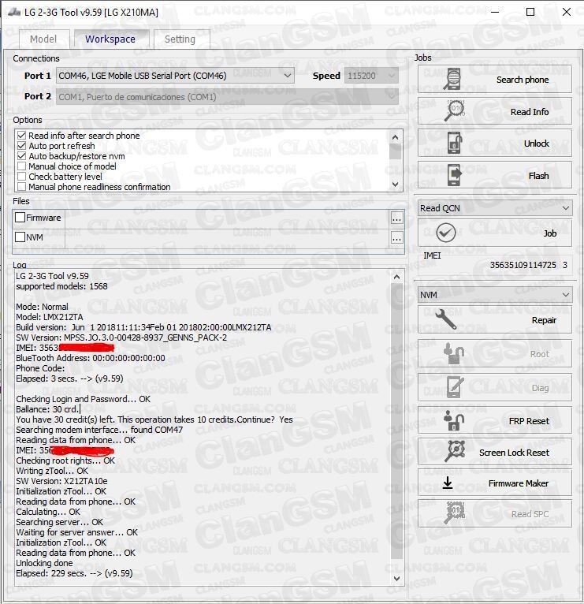The width and height of the screenshot is (584, 604).
Task: Click 'supported models: 1568' log line
Action: click(x=61, y=286)
